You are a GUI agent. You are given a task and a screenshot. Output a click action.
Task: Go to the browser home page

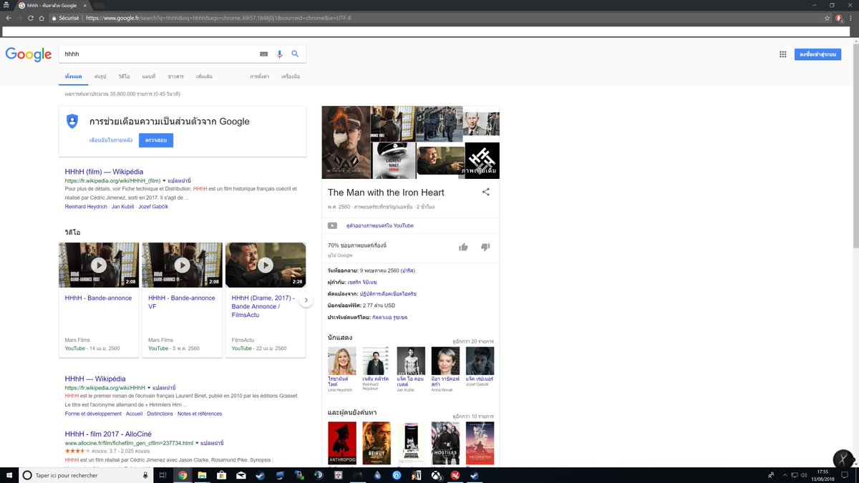42,18
